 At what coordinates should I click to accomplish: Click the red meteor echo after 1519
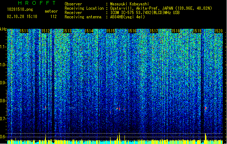pos(206,108)
